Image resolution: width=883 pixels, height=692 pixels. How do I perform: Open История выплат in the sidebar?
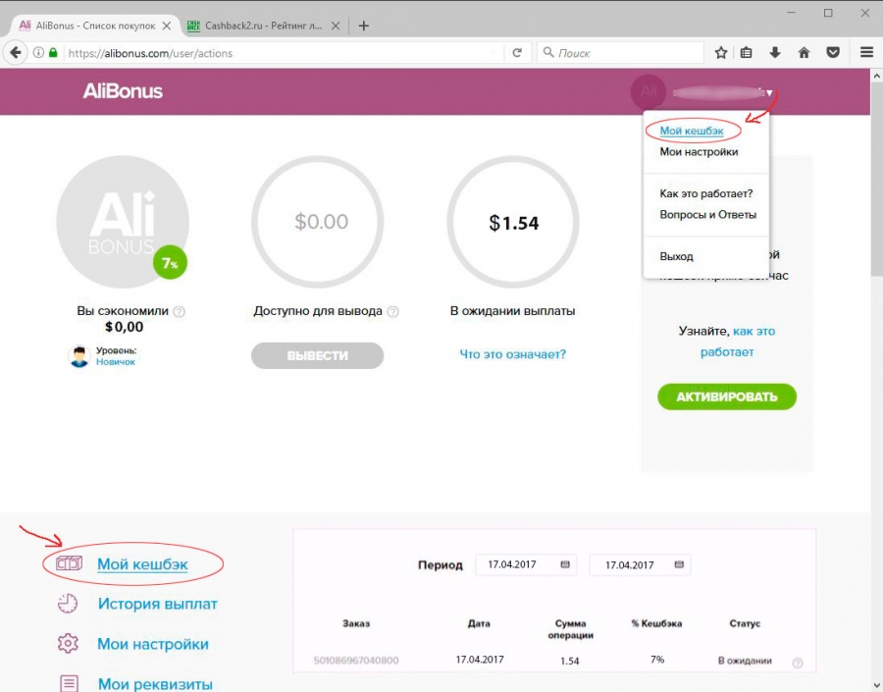click(158, 604)
